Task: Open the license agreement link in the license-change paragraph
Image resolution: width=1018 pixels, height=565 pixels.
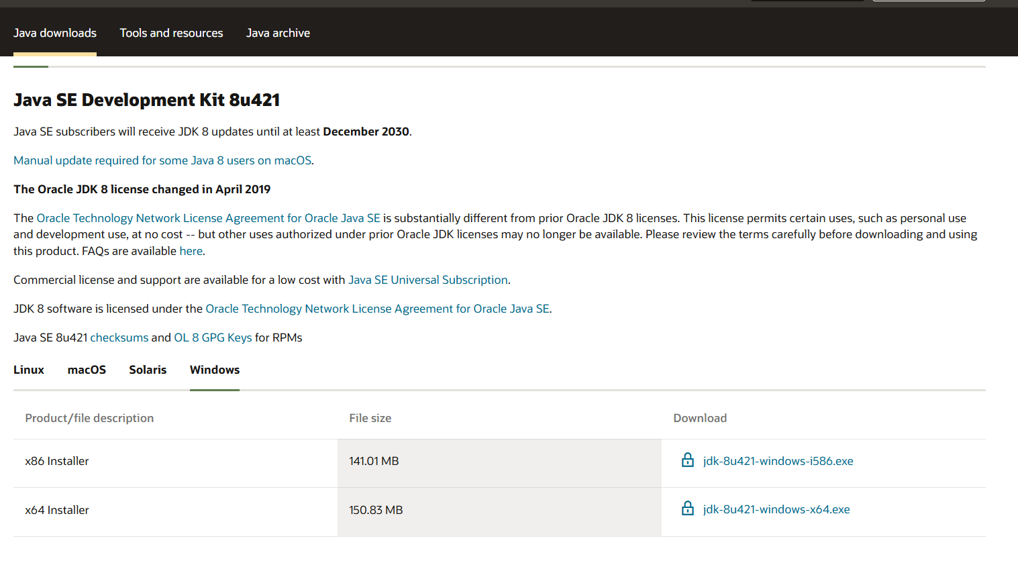Action: pyautogui.click(x=208, y=218)
